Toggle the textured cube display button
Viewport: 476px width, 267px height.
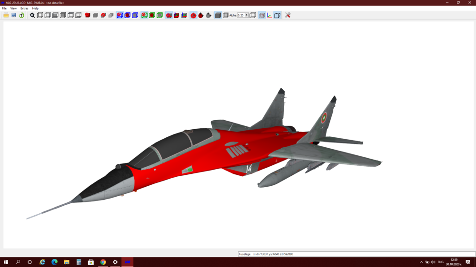262,15
